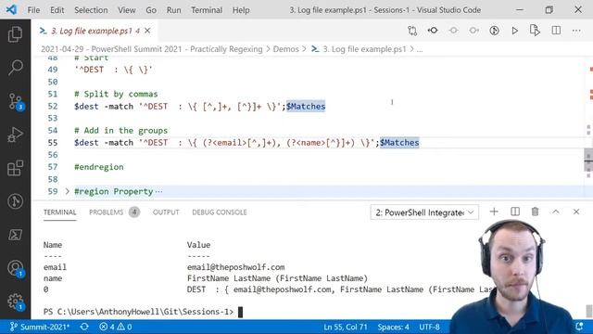Screen dimensions: 593x334
Task: Add a new terminal with plus icon
Action: coord(494,212)
